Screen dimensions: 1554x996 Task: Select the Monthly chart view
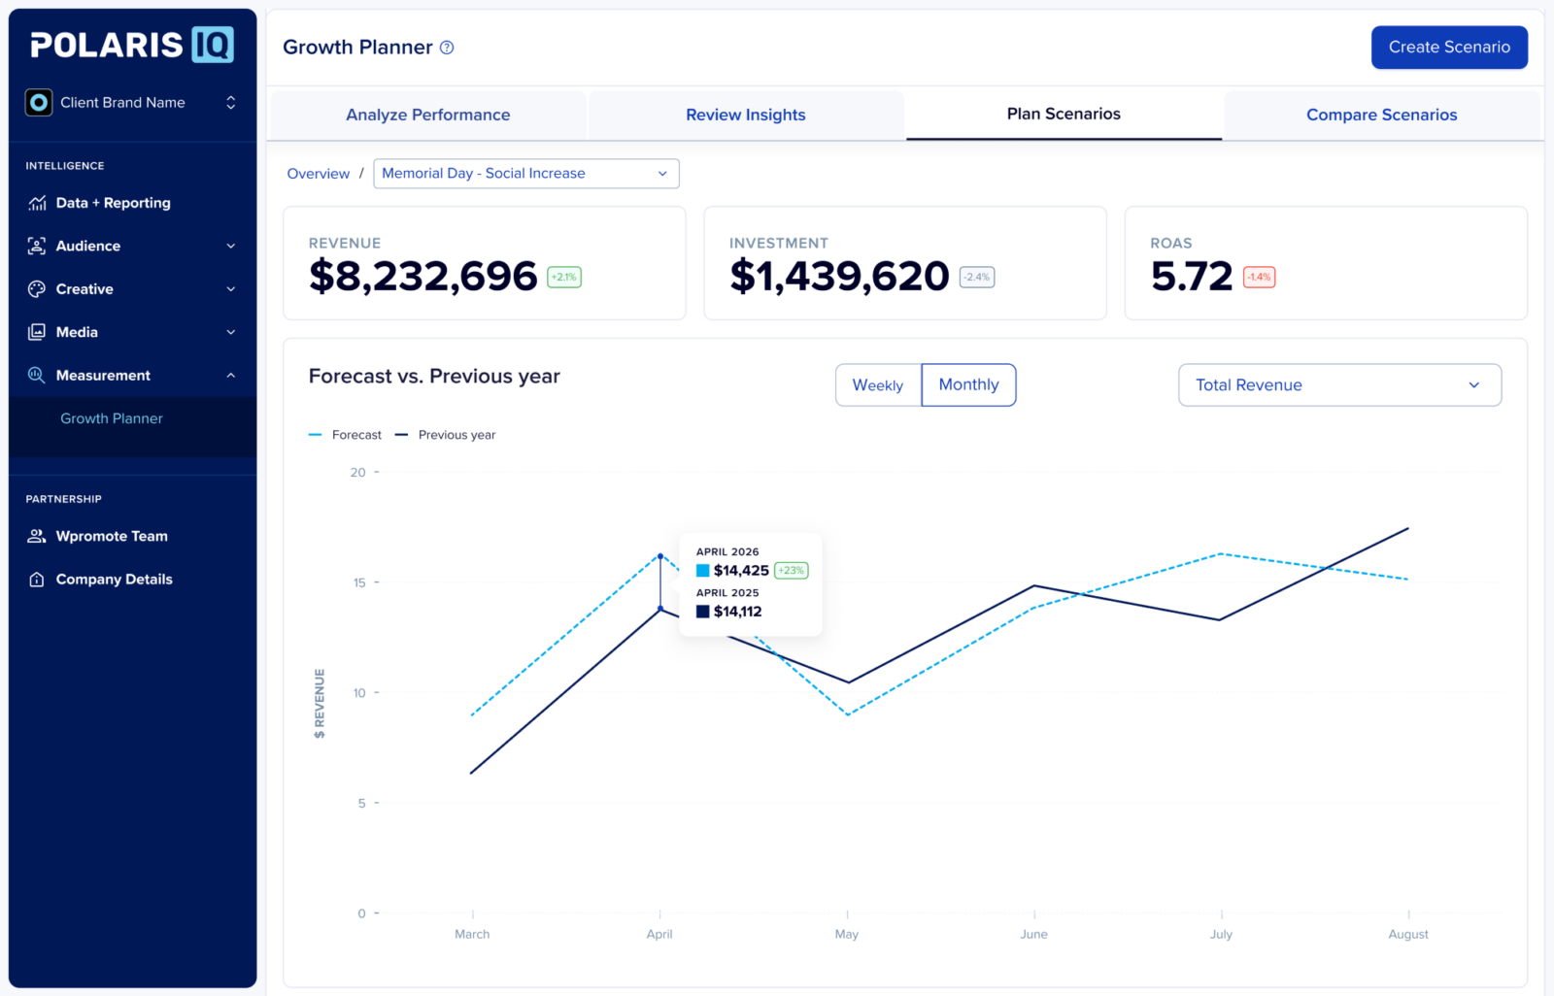click(968, 385)
